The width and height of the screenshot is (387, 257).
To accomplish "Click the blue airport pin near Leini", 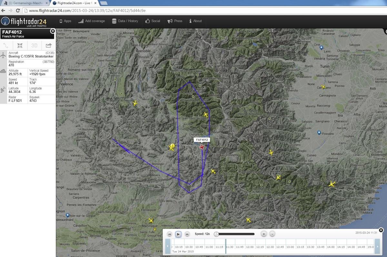I will pyautogui.click(x=321, y=48).
